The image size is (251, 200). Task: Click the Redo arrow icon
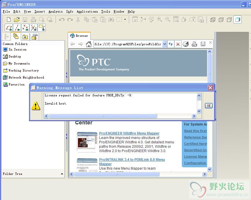[x=70, y=20]
